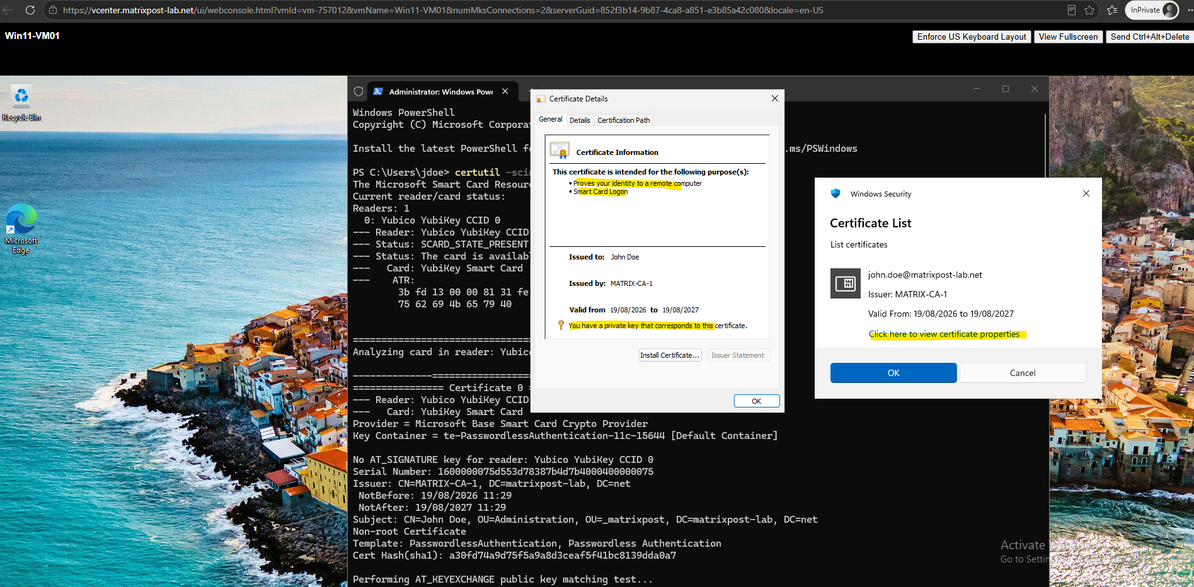The width and height of the screenshot is (1194, 587).
Task: Close the PowerShell terminal window
Action: tap(1035, 89)
